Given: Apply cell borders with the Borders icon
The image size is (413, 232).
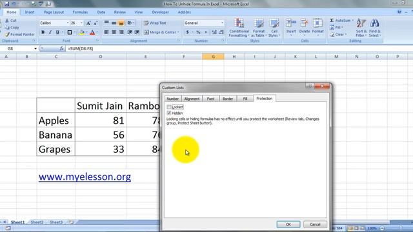Looking at the screenshot, I should (70, 32).
